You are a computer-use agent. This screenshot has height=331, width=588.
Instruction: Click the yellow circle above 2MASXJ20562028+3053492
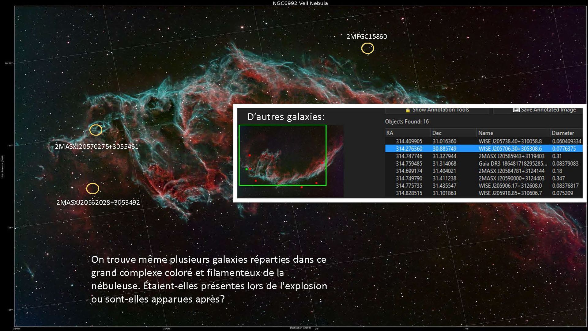coord(92,188)
